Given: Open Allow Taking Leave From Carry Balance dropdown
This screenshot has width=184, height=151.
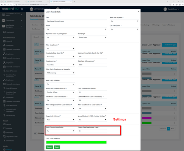Looking at the screenshot, I should pos(60,108).
